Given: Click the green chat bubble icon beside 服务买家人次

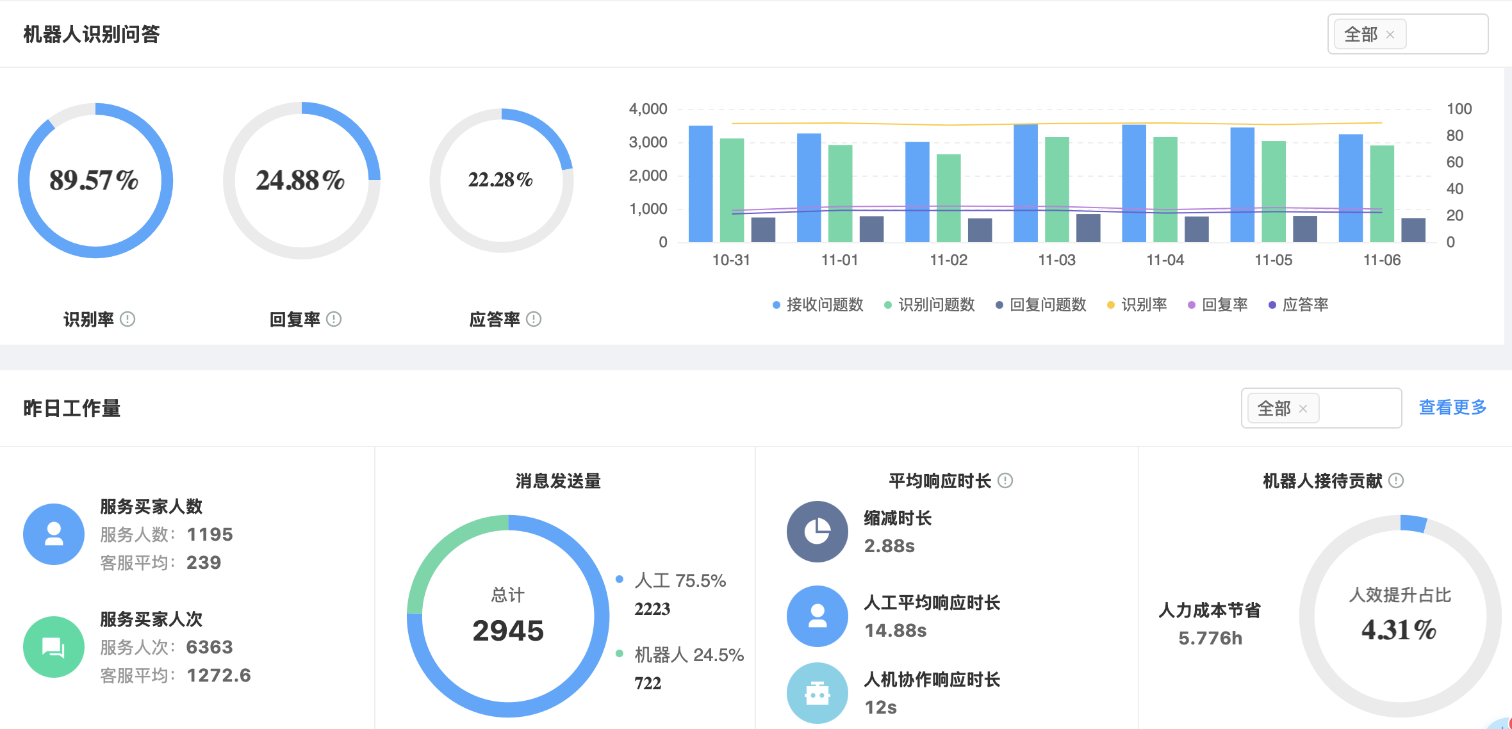Looking at the screenshot, I should (x=54, y=647).
